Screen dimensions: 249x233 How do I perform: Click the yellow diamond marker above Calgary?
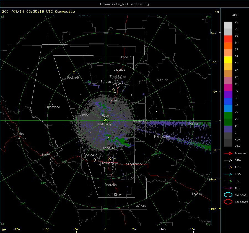109,160
